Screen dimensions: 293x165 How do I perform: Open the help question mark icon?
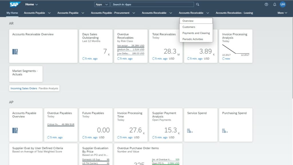tap(266, 4)
